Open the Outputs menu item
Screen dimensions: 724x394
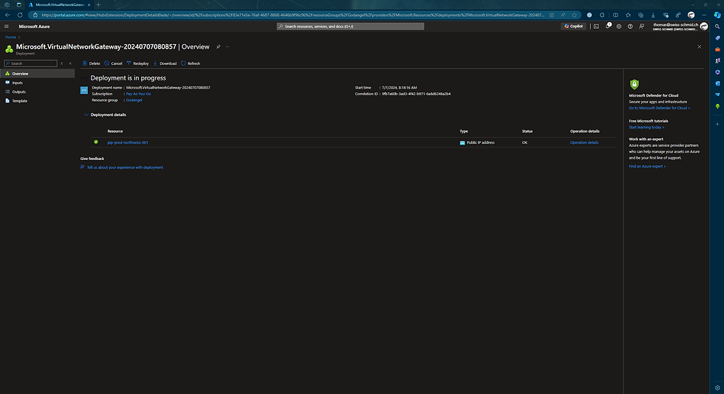pyautogui.click(x=38, y=91)
